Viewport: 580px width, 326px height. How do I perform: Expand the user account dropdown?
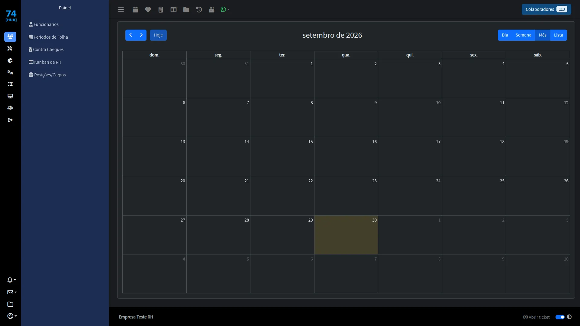click(12, 316)
